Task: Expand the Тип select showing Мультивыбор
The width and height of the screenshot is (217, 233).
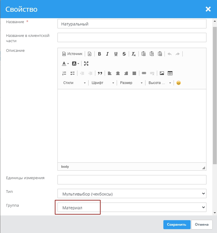Action: (x=132, y=194)
